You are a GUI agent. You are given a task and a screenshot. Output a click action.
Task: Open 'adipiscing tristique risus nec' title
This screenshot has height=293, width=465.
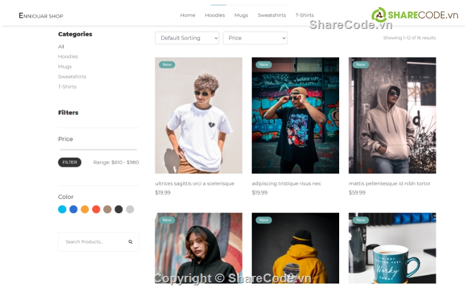[287, 184]
